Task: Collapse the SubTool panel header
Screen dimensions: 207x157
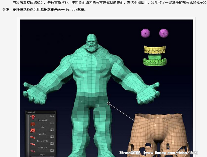Action: click(40, 112)
